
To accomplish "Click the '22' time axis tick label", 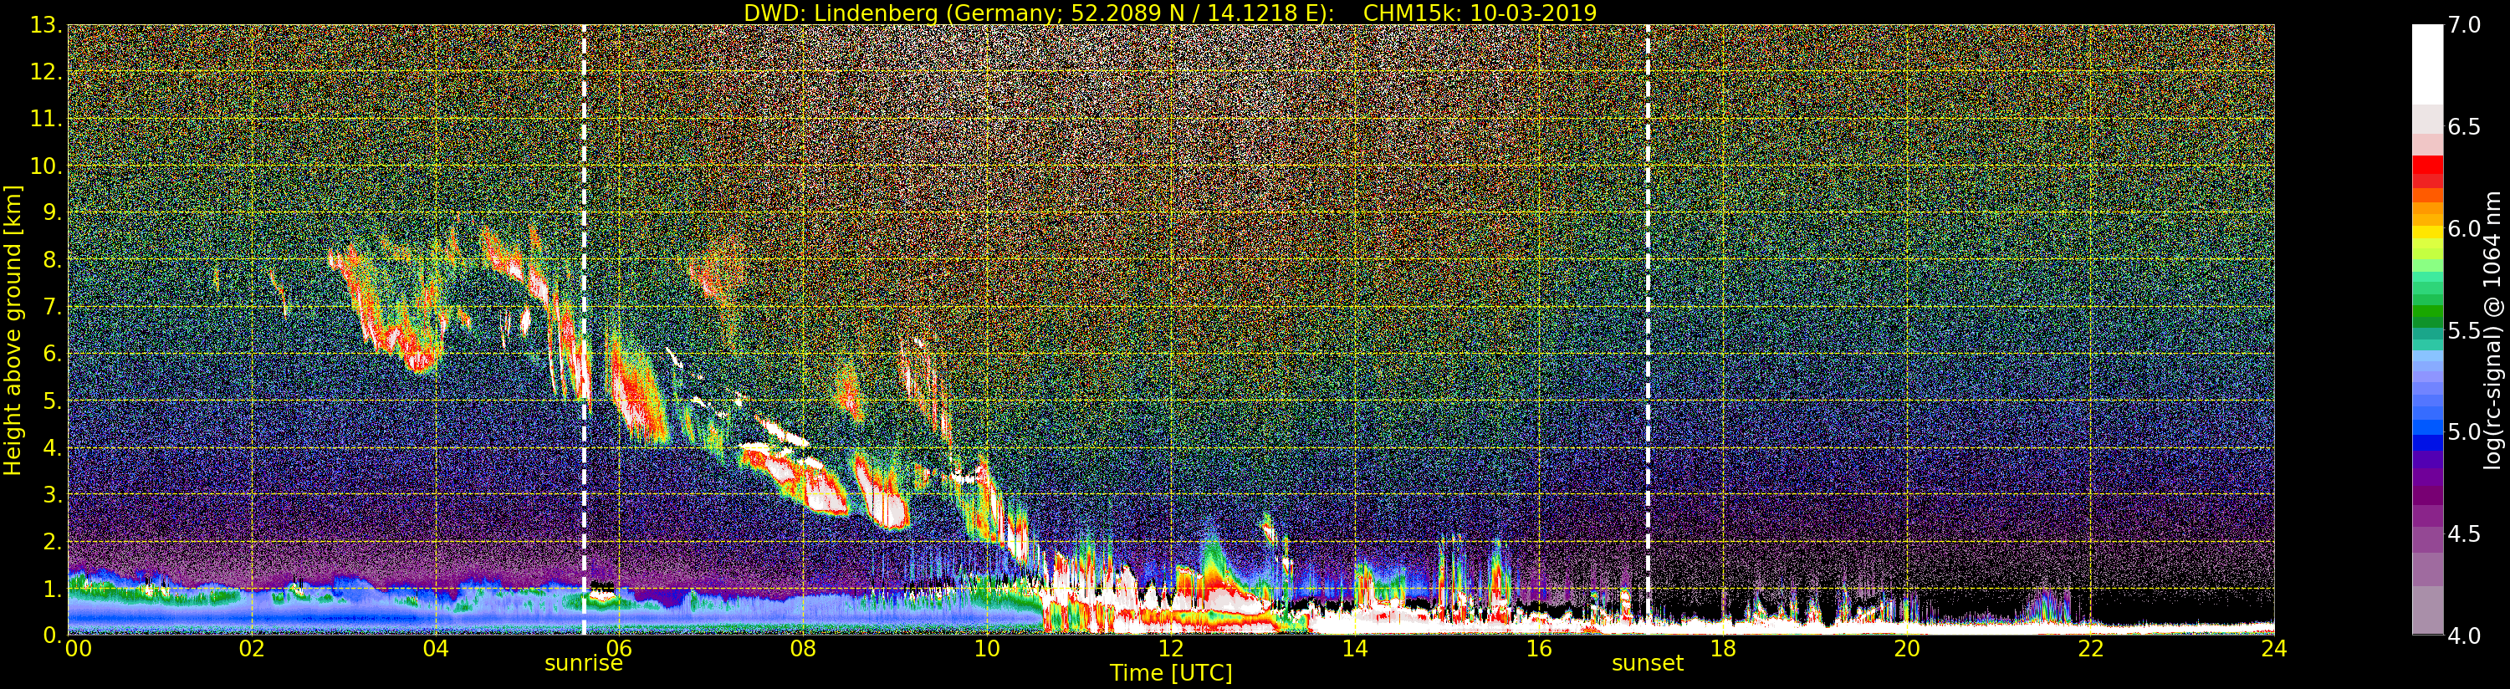I will coord(2090,649).
